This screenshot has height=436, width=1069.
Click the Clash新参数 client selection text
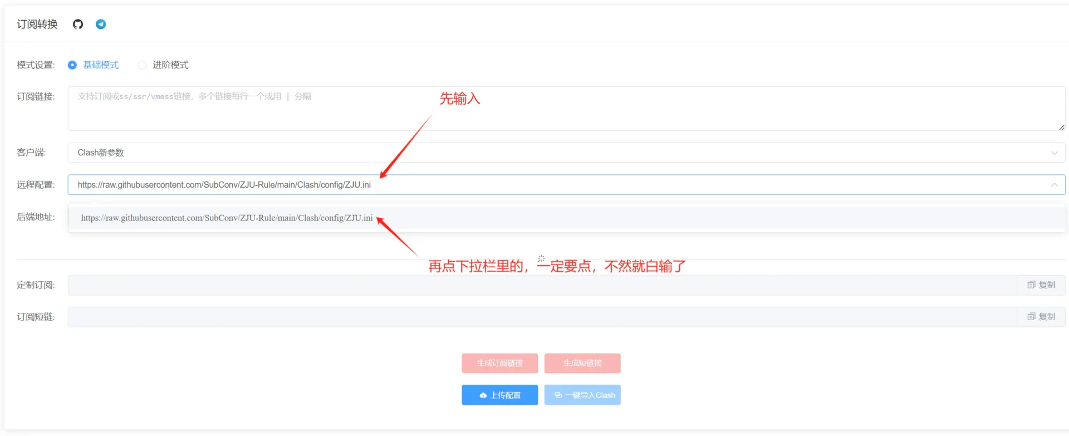(x=101, y=153)
